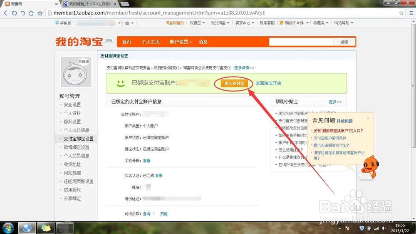Image resolution: width=416 pixels, height=234 pixels.
Task: Open 分享绑定 in the sidebar
Action: pyautogui.click(x=72, y=199)
